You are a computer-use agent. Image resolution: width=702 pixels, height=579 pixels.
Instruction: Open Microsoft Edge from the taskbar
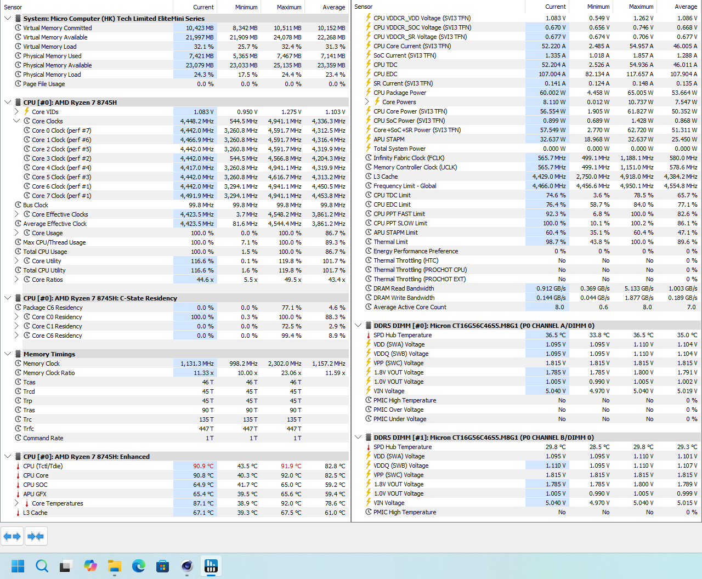139,565
